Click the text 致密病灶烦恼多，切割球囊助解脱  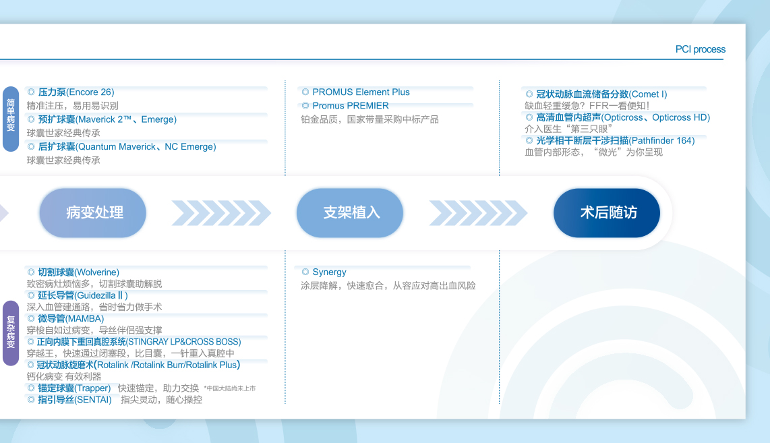(x=94, y=284)
